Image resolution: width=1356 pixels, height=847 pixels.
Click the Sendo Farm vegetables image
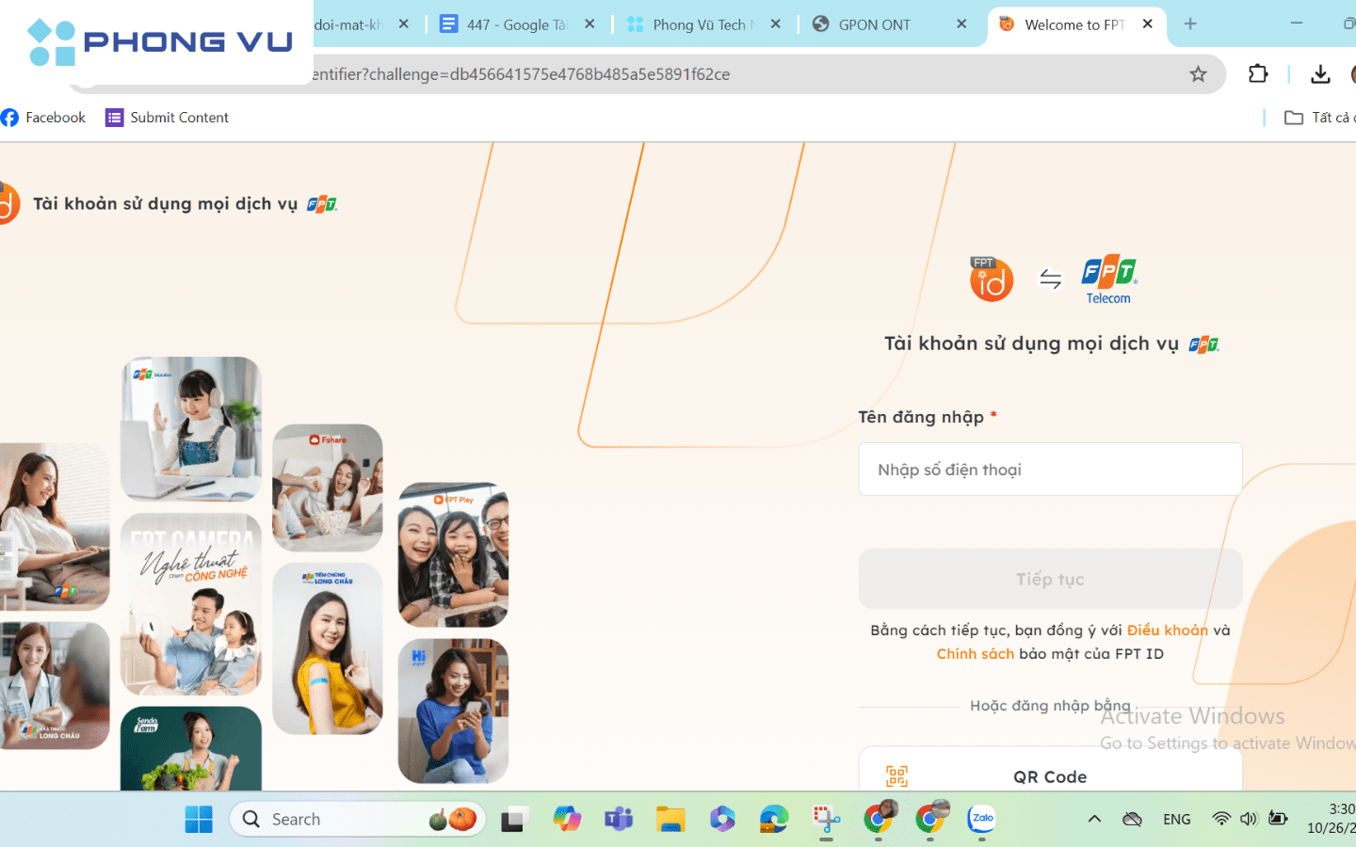(x=191, y=748)
